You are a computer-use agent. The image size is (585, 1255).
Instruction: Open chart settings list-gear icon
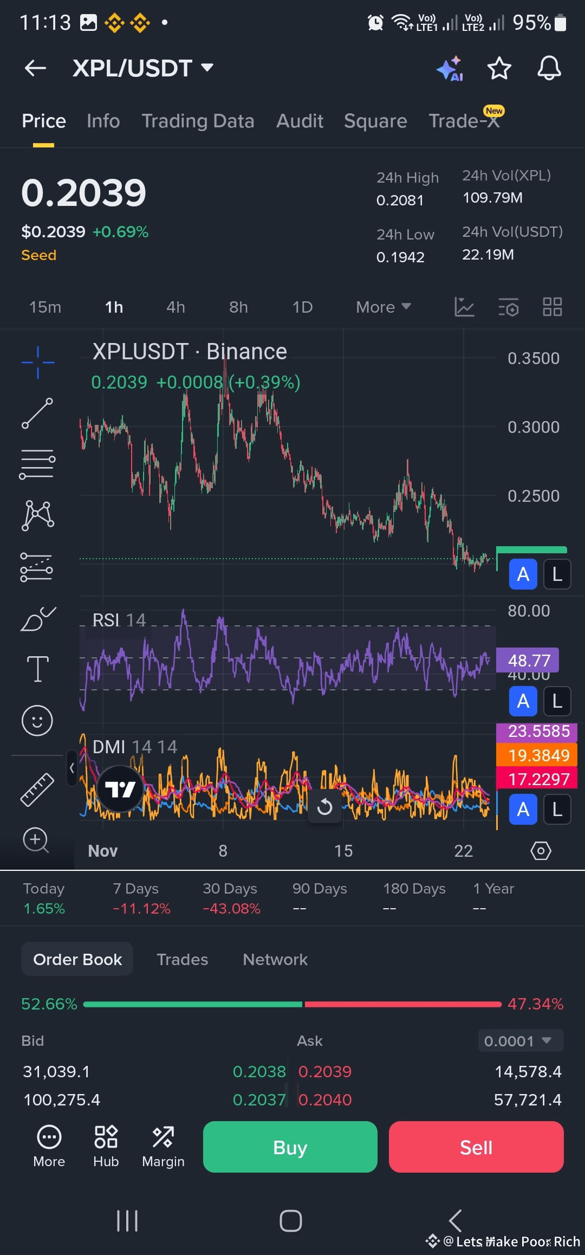click(509, 307)
